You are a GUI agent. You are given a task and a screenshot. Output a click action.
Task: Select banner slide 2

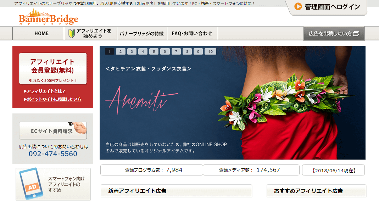(x=121, y=51)
